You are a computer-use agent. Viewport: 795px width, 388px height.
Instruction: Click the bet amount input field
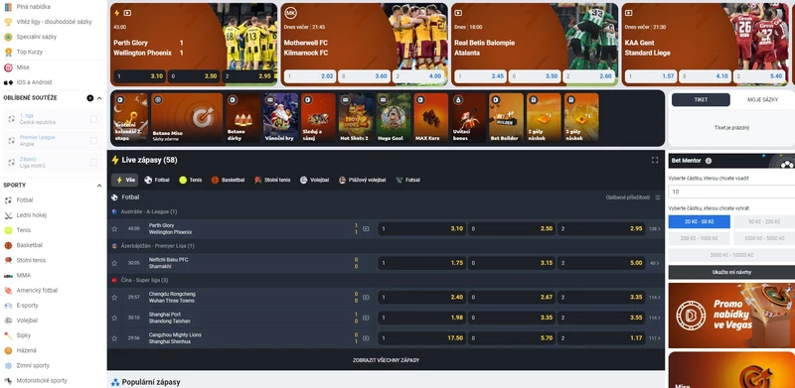click(x=731, y=192)
